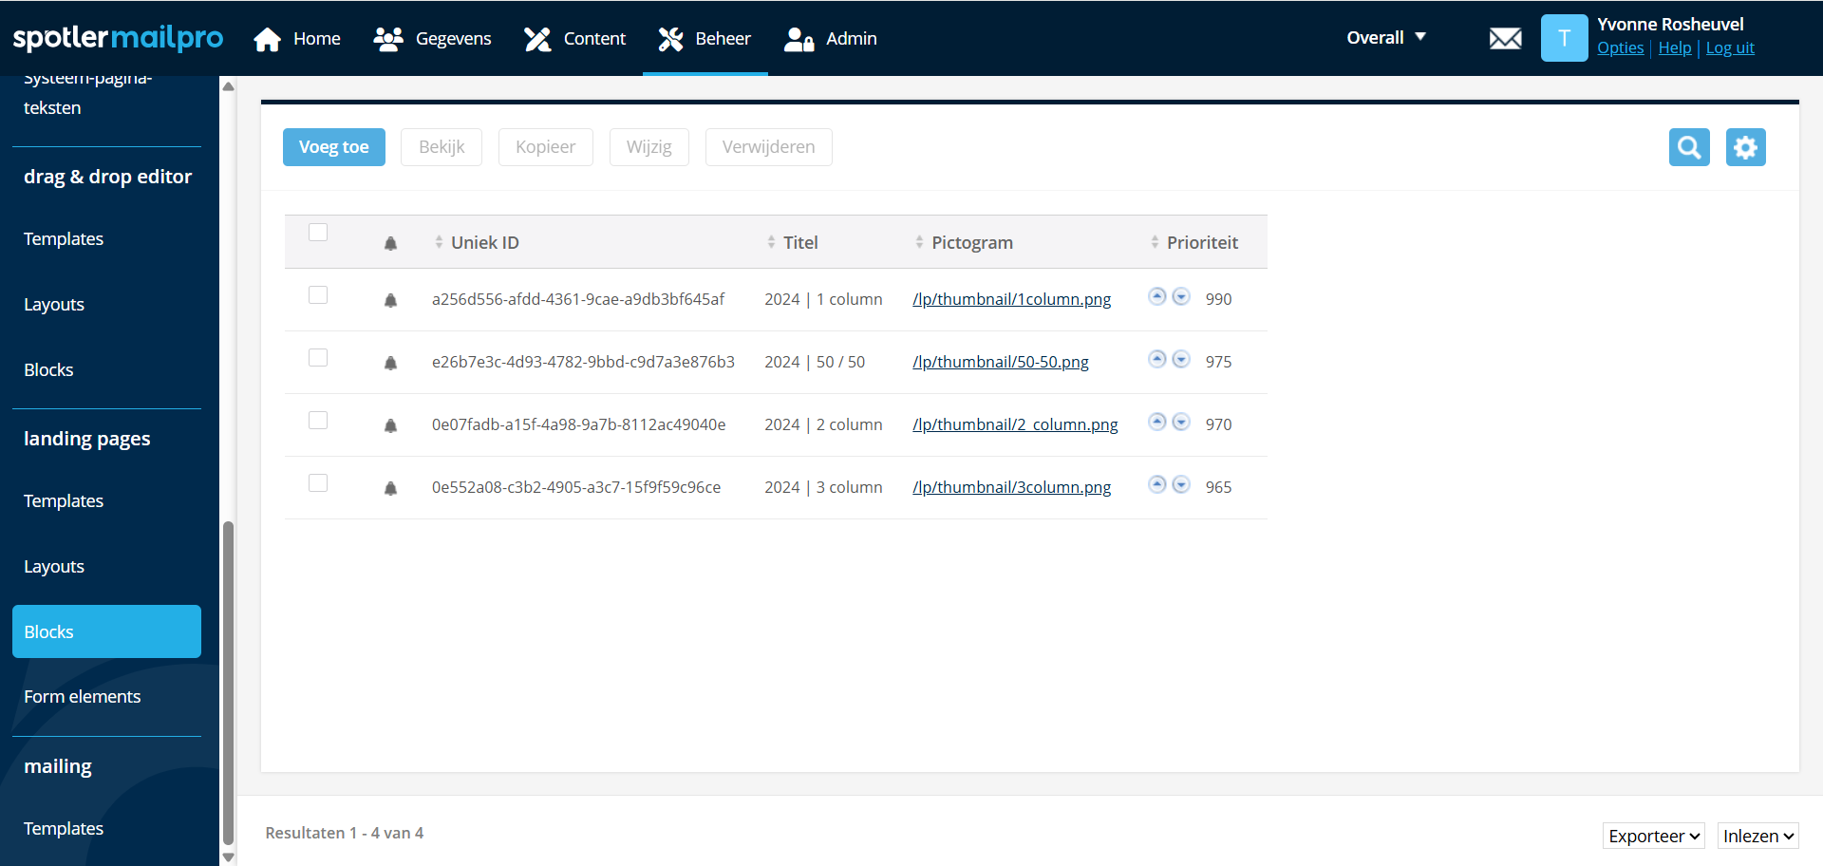This screenshot has height=866, width=1823.
Task: Open the Gegevens menu
Action: click(x=433, y=39)
